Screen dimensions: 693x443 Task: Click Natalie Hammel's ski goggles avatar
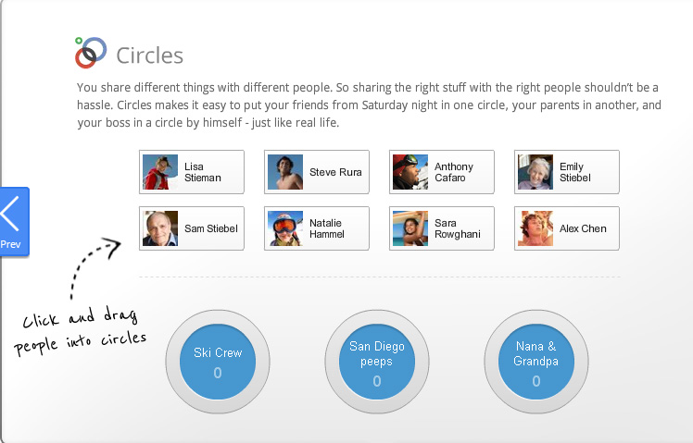[x=285, y=228]
